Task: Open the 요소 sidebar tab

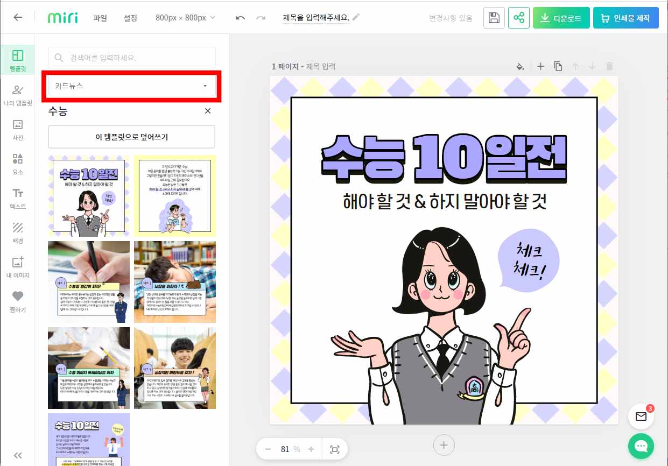Action: pyautogui.click(x=18, y=164)
